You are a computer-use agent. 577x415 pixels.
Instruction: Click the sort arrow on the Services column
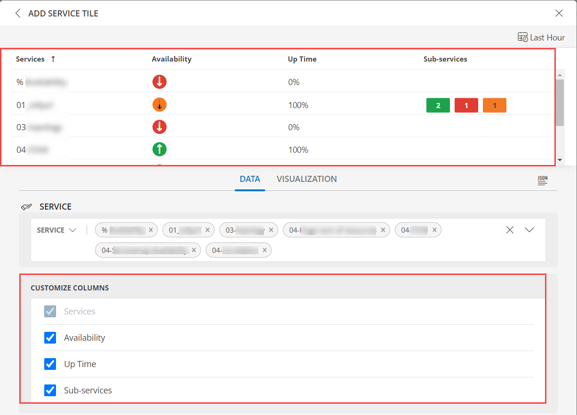coord(53,59)
